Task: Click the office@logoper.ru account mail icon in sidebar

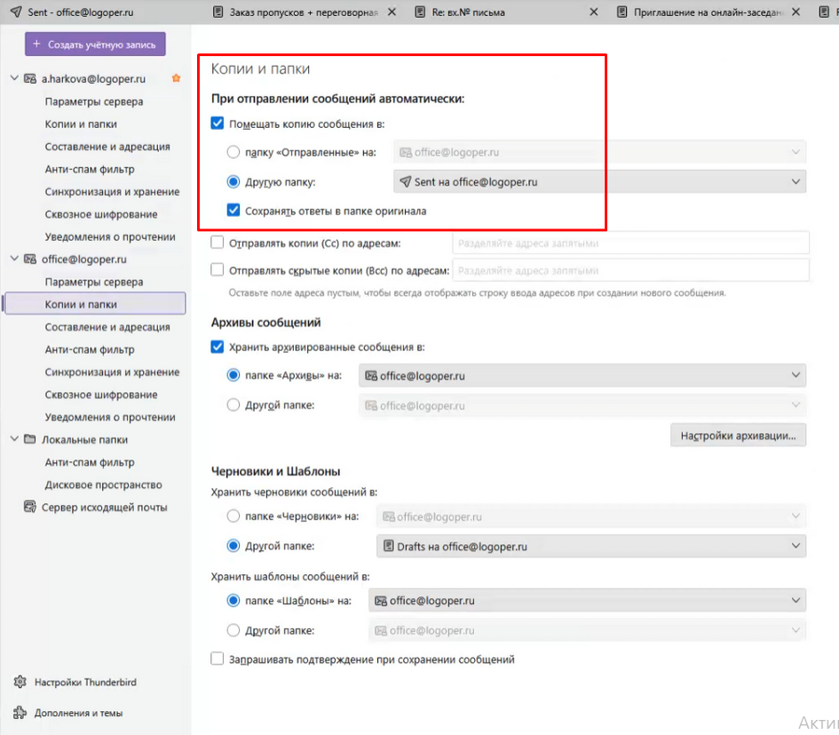Action: (29, 260)
